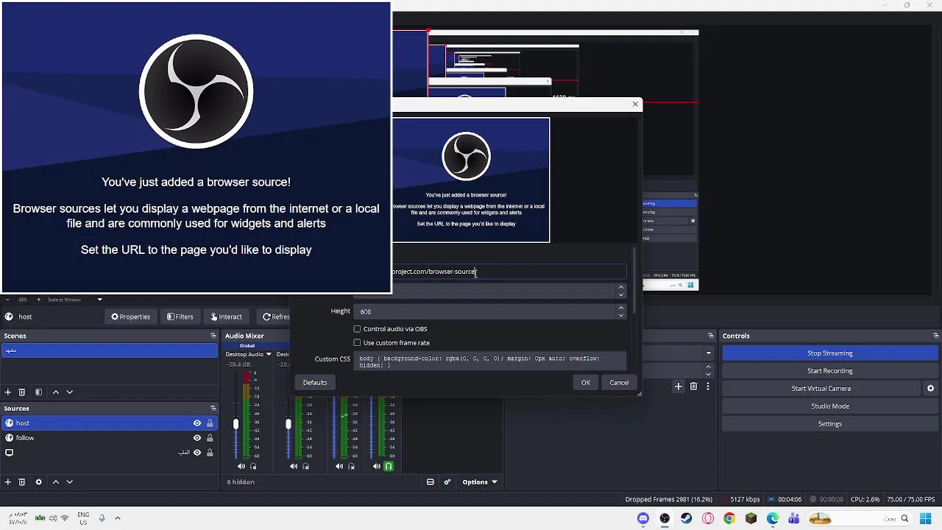This screenshot has width=942, height=530.
Task: Hide the host source with its eye icon
Action: point(196,423)
